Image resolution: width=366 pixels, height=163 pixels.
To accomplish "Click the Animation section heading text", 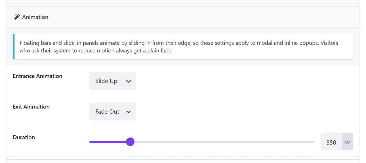I will point(35,17).
